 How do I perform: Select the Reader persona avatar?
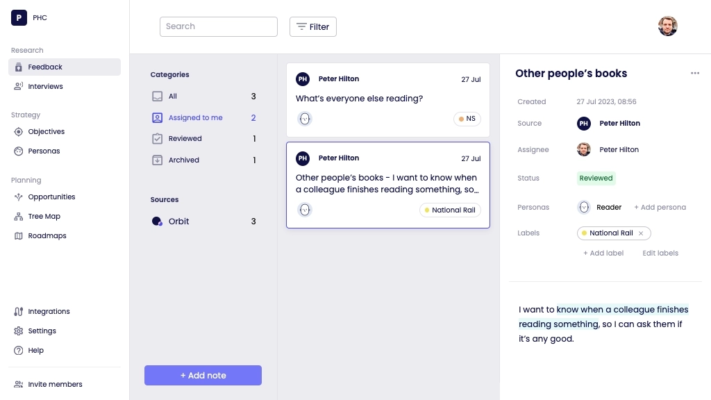pos(583,207)
